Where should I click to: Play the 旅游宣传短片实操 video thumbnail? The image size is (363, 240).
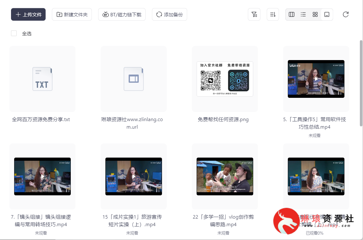click(x=134, y=176)
